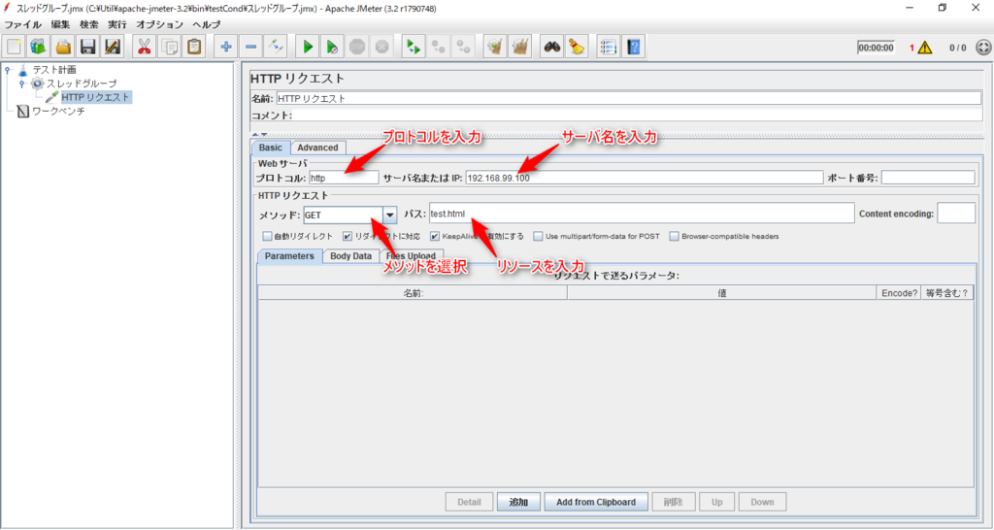The image size is (994, 530).
Task: Open Search with binoculars icon
Action: point(551,47)
